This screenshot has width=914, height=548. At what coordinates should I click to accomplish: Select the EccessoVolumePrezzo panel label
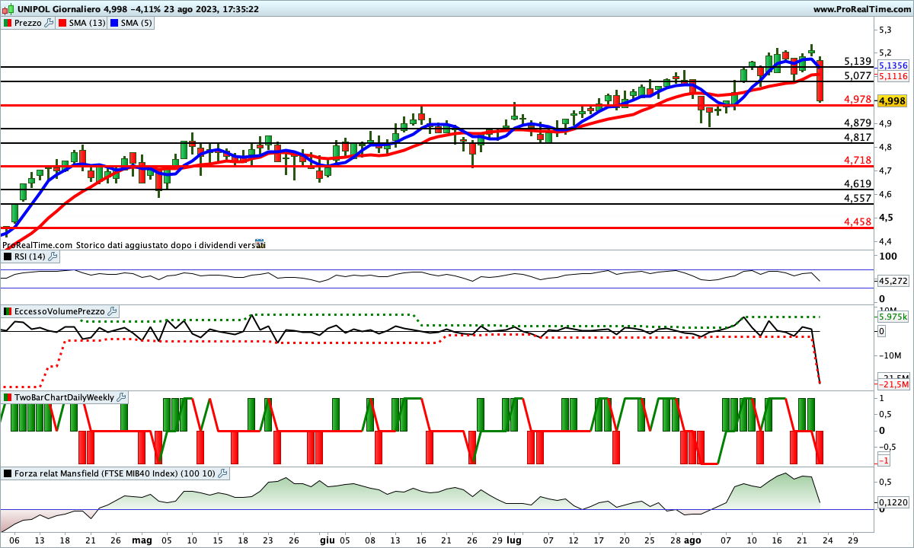tap(60, 311)
